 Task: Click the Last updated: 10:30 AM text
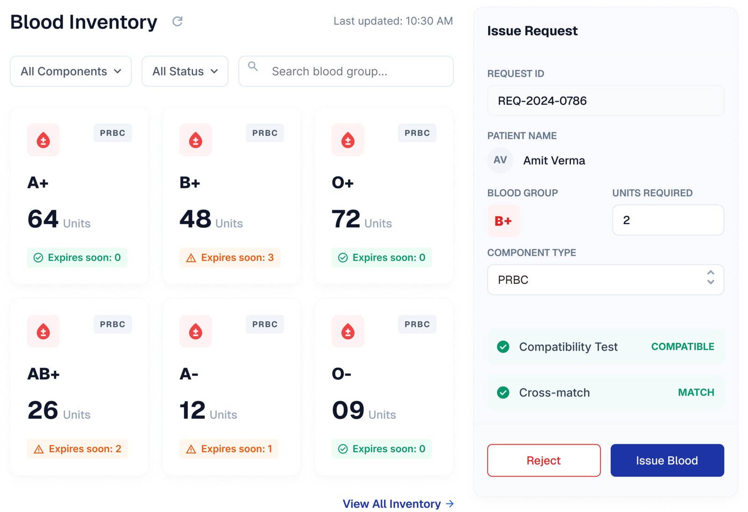tap(393, 21)
